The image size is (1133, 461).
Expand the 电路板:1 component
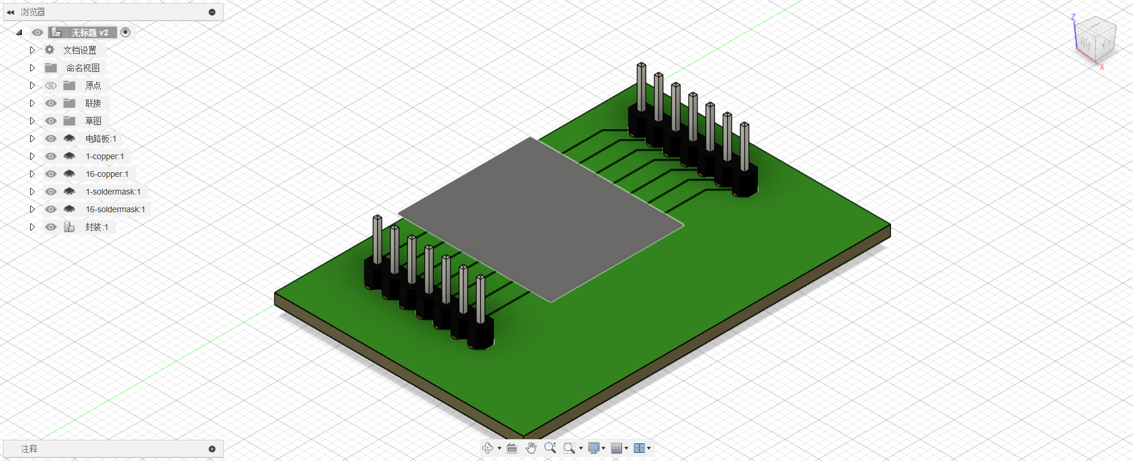pos(32,139)
